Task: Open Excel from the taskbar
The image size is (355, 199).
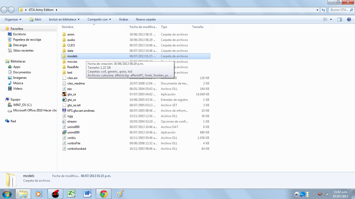Action: click(x=71, y=194)
